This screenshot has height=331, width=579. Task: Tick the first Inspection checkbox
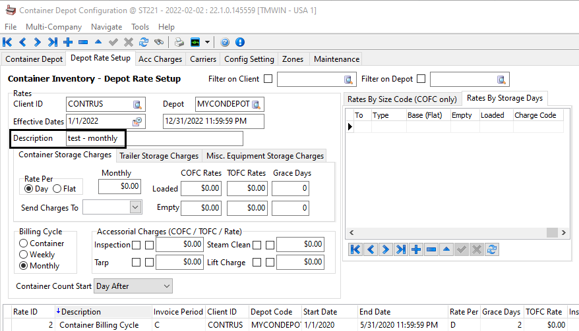coord(135,245)
